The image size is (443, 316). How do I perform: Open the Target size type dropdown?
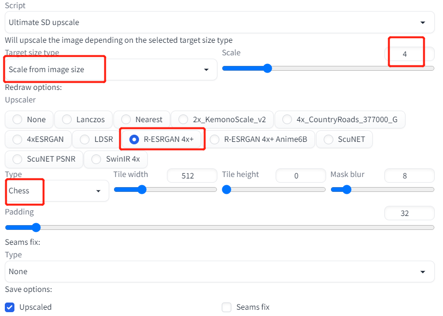(111, 69)
